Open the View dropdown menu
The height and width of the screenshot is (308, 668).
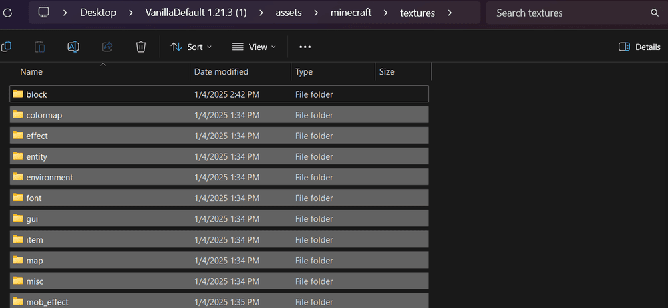pyautogui.click(x=254, y=47)
